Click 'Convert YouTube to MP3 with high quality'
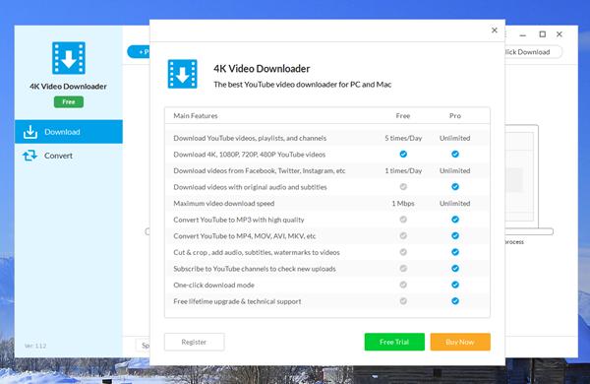This screenshot has width=590, height=384. click(239, 220)
